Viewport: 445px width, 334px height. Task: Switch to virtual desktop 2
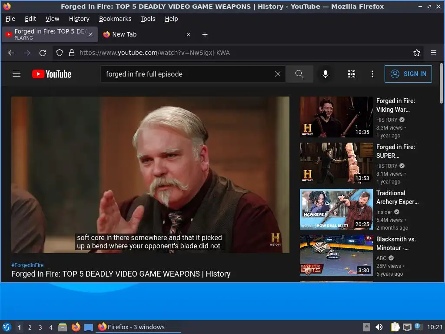tap(30, 327)
